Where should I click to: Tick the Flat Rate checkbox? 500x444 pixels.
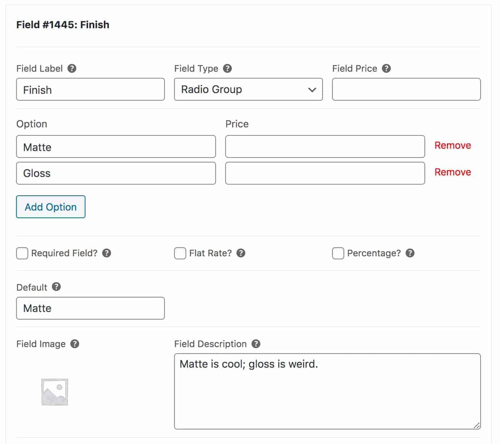coord(180,253)
